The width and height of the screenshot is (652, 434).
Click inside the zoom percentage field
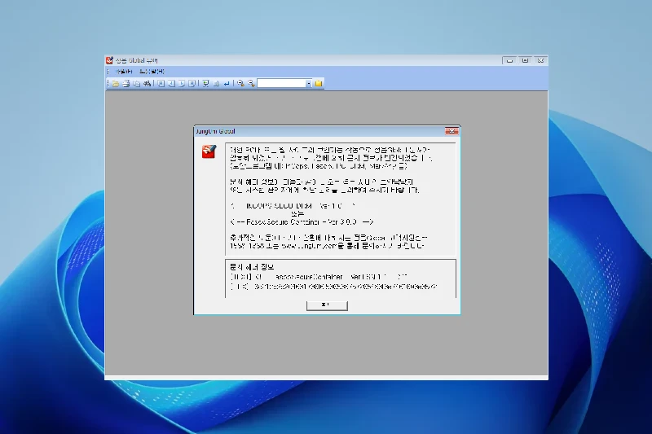[x=281, y=84]
